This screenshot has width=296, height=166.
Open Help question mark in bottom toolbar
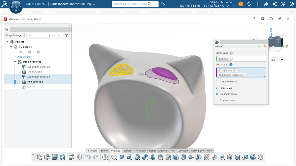pyautogui.click(x=105, y=157)
